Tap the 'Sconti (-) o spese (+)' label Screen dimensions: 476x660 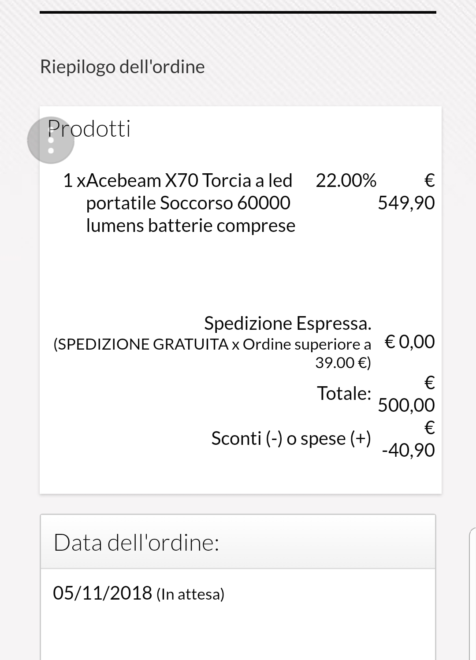click(291, 439)
